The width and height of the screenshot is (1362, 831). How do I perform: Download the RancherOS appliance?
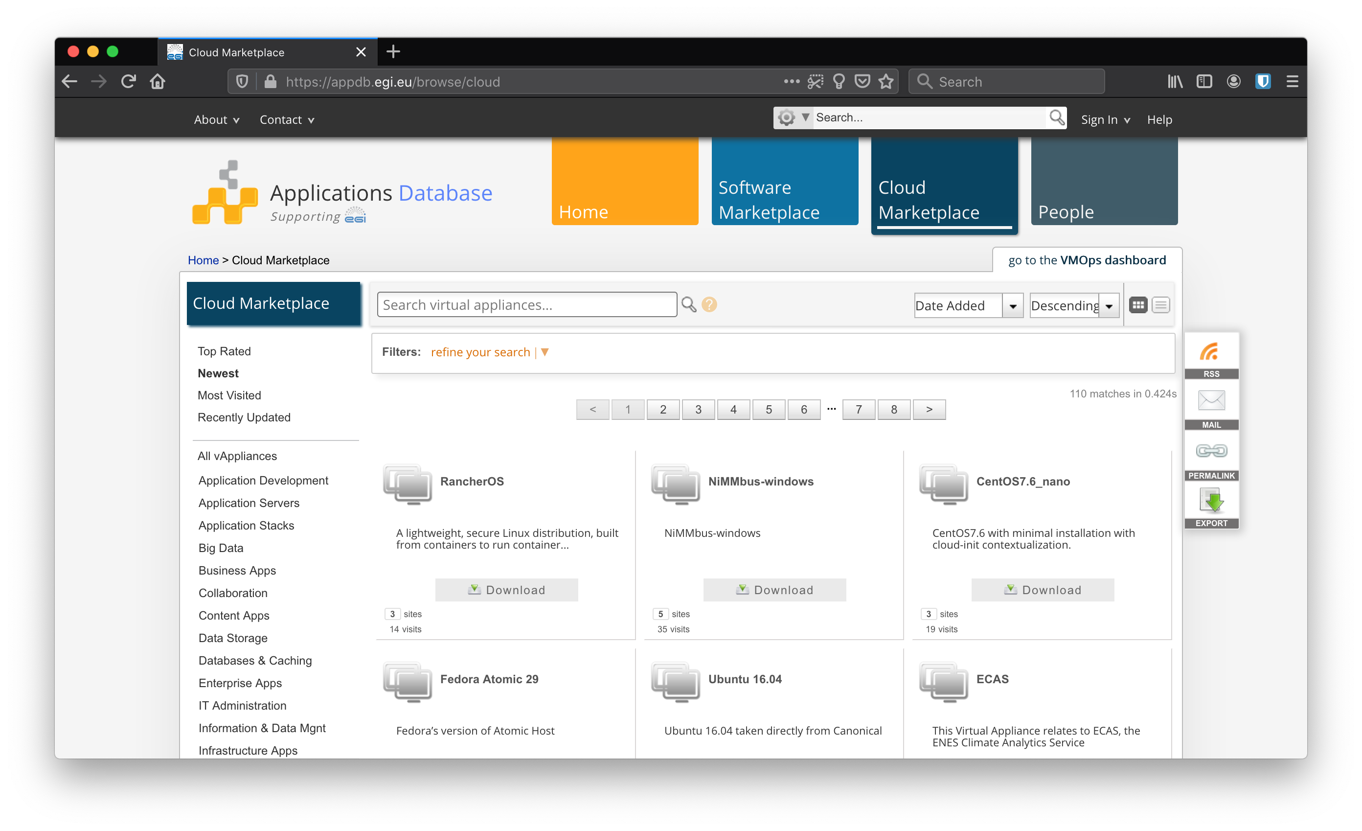(506, 589)
